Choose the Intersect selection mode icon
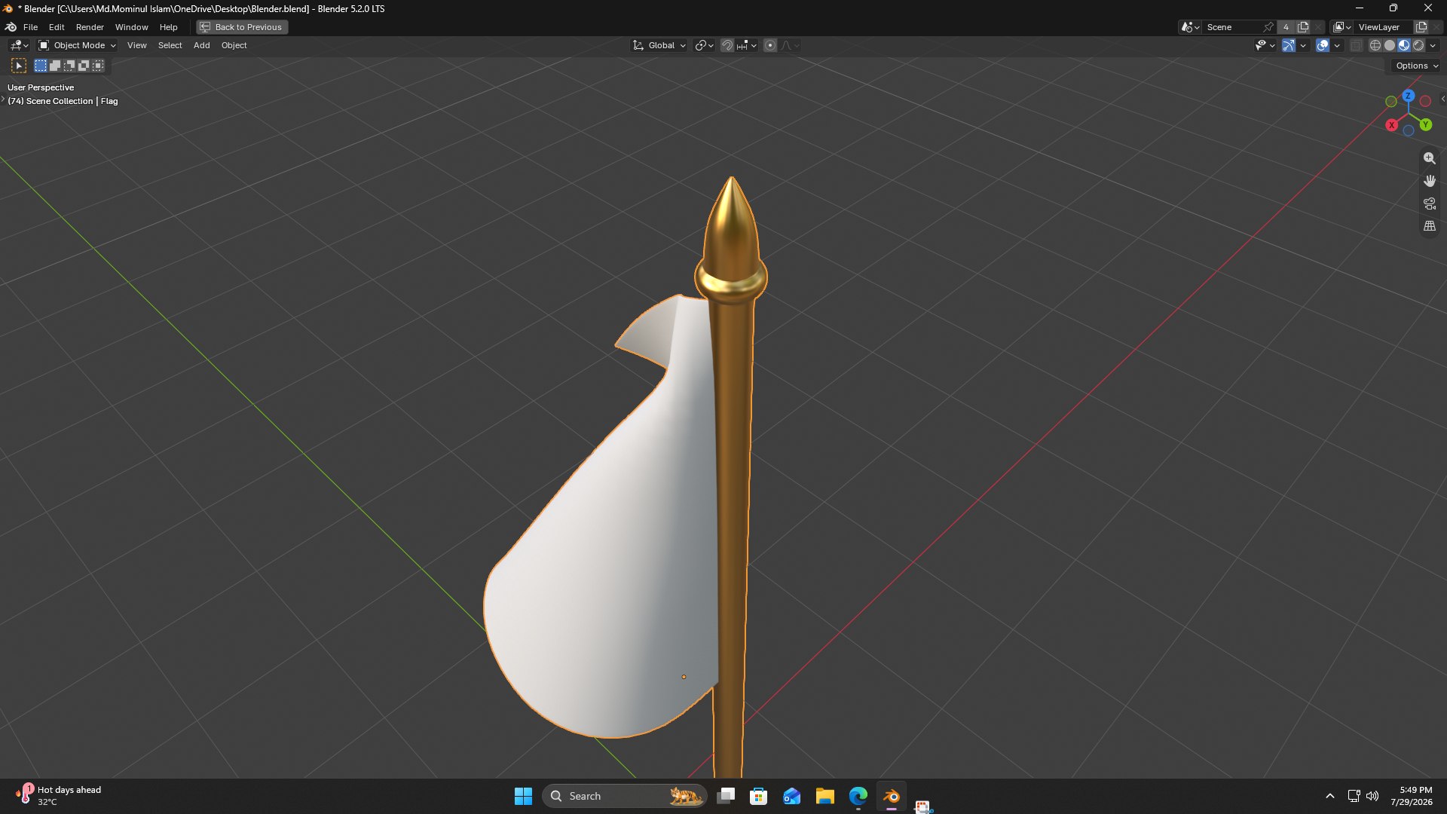The image size is (1447, 814). 98,66
